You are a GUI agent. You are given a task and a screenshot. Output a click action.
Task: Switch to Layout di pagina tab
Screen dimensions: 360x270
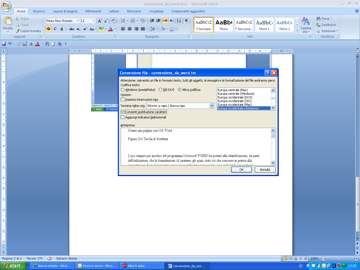[x=65, y=11]
